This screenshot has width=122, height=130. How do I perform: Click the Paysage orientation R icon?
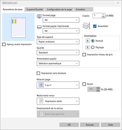(x=87, y=47)
